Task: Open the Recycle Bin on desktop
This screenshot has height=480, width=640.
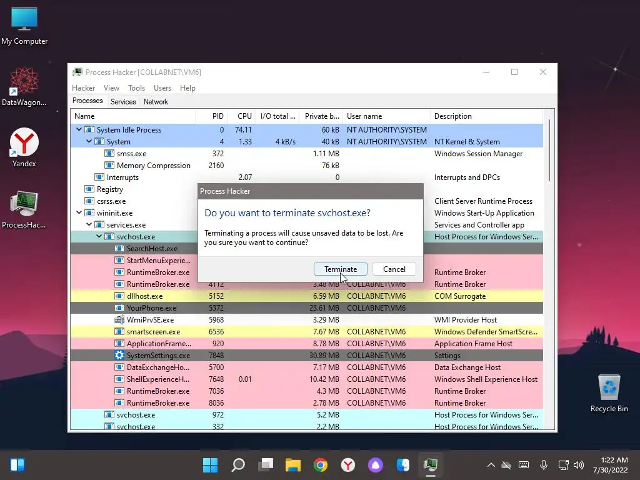Action: [x=609, y=393]
